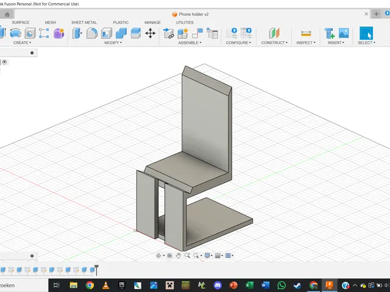Viewport: 390px width, 292px height.
Task: Click the Insert Canvas image icon
Action: (x=344, y=33)
